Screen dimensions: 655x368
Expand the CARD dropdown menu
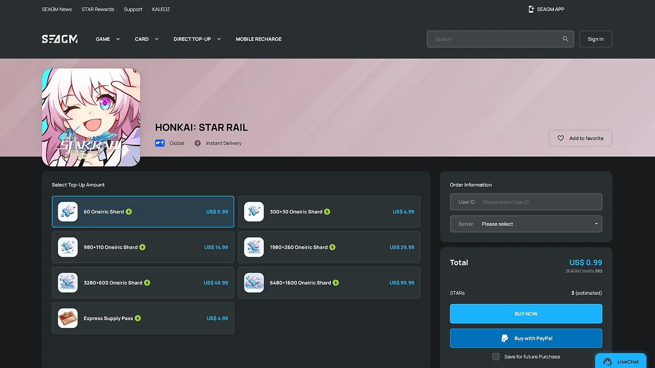click(147, 39)
